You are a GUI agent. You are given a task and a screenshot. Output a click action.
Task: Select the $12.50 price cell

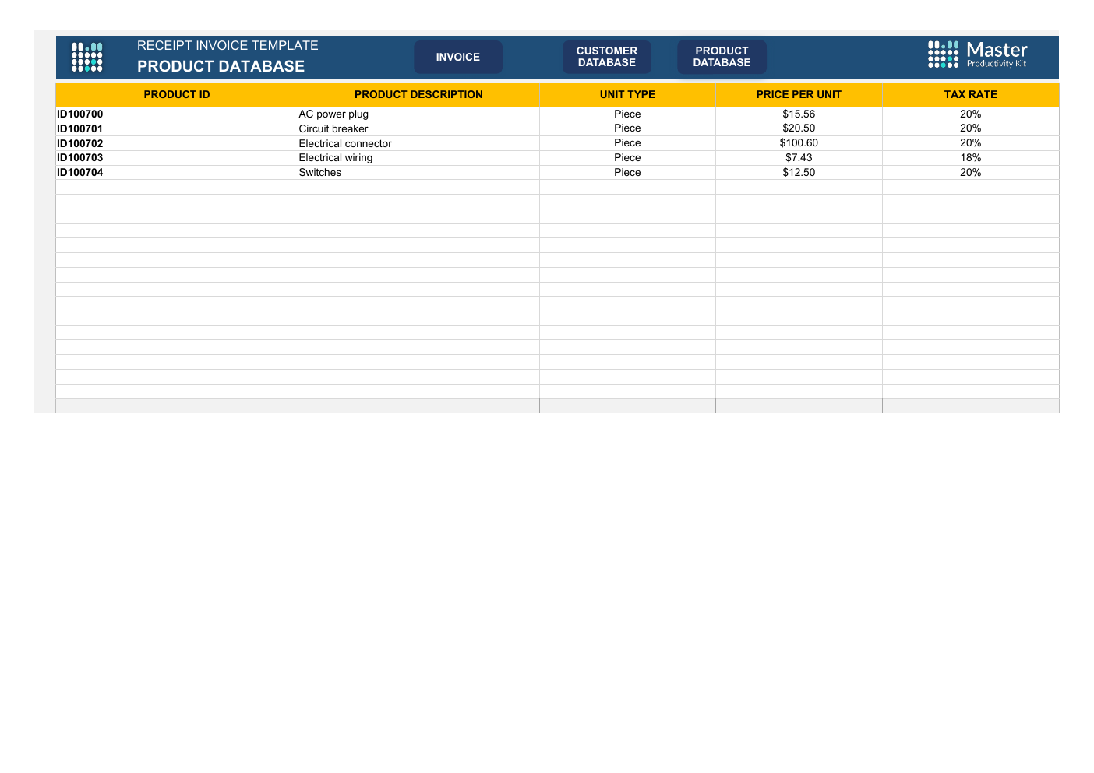799,173
